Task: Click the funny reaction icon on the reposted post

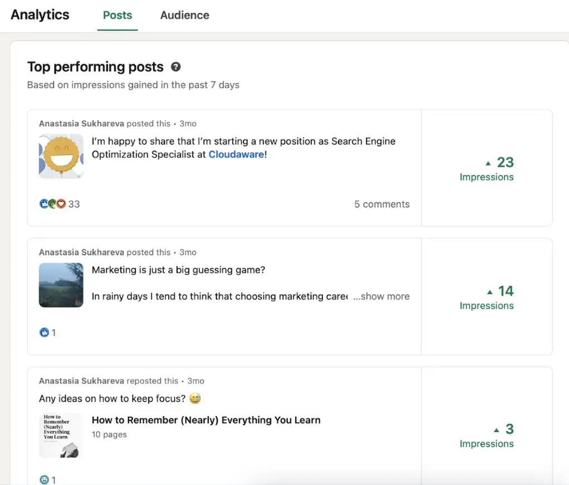Action: [44, 479]
